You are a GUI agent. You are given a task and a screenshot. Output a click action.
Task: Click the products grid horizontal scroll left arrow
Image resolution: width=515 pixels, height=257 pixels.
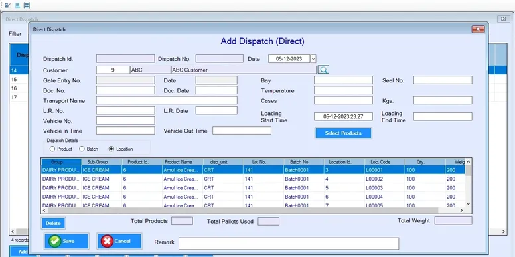[x=44, y=211]
